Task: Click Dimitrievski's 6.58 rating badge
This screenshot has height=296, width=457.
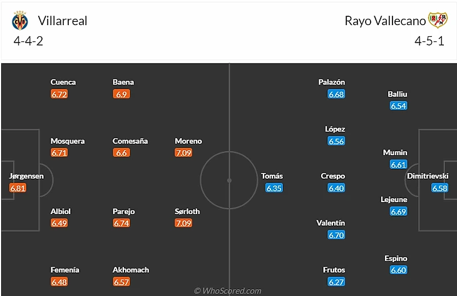Action: coord(439,188)
